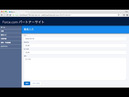Open 遅刻・早退連絡 in the sidebar
This screenshot has height=97, width=129.
pyautogui.click(x=11, y=43)
